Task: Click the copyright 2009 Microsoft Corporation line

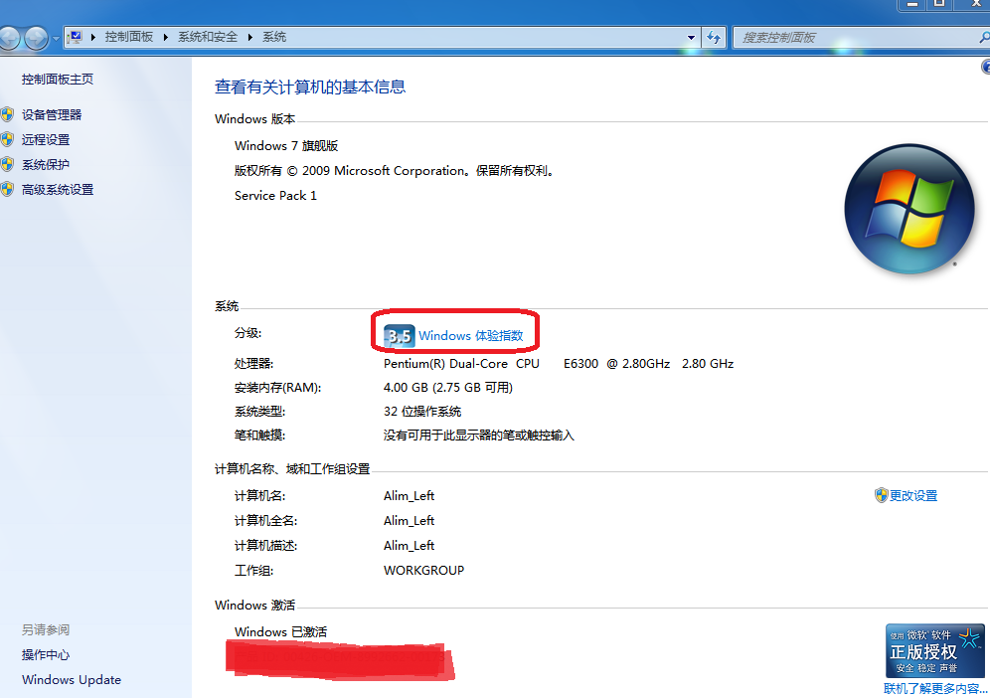Action: click(394, 171)
